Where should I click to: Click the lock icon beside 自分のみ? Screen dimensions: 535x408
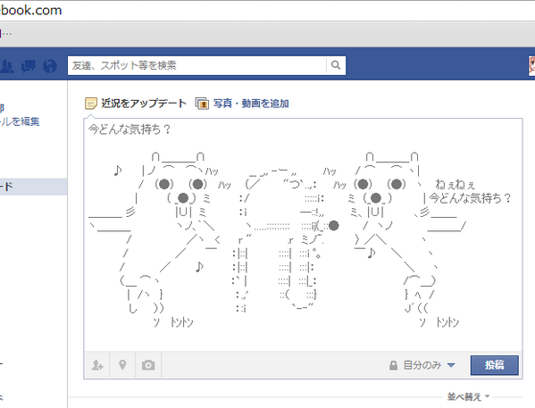[393, 365]
